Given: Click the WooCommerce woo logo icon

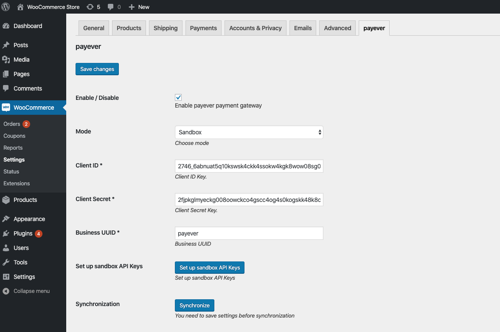Looking at the screenshot, I should [x=6, y=108].
